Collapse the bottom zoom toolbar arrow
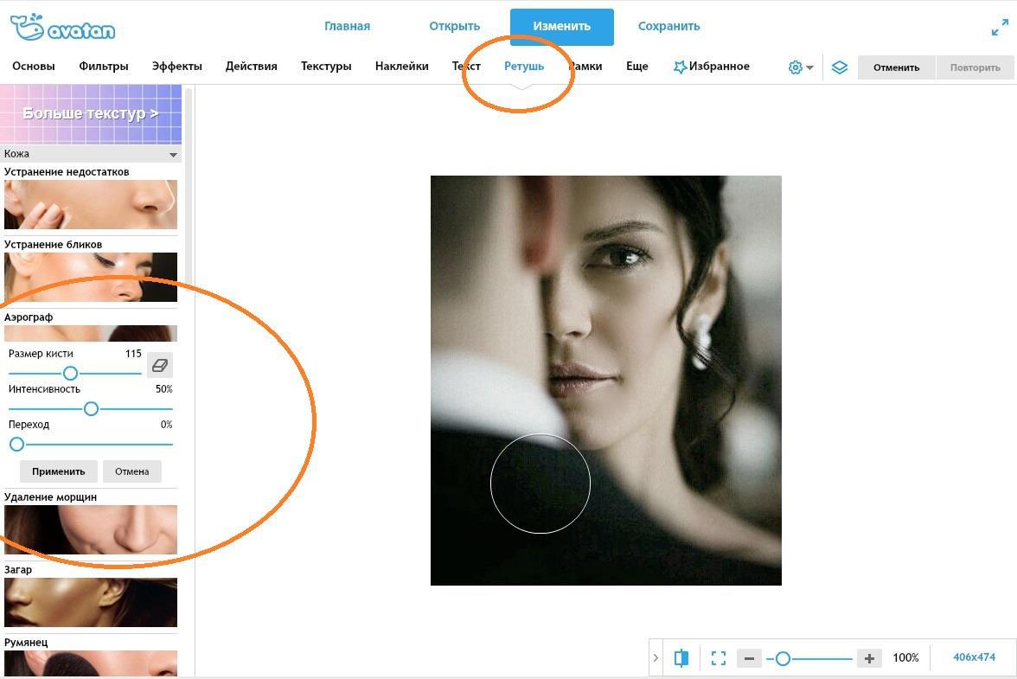This screenshot has width=1017, height=679. click(x=656, y=658)
